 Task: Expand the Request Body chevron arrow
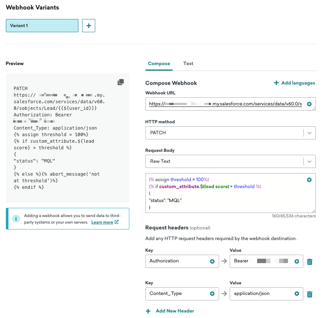click(x=310, y=161)
